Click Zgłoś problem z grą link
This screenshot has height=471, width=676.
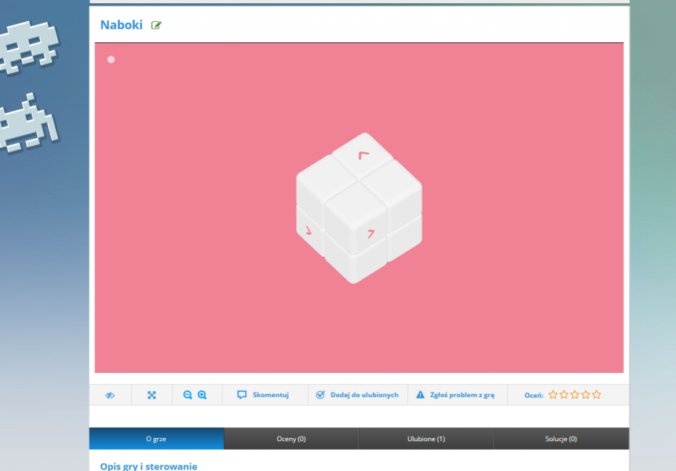455,395
